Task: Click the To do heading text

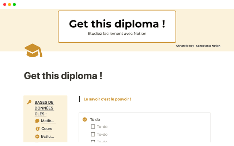Action: 95,119
